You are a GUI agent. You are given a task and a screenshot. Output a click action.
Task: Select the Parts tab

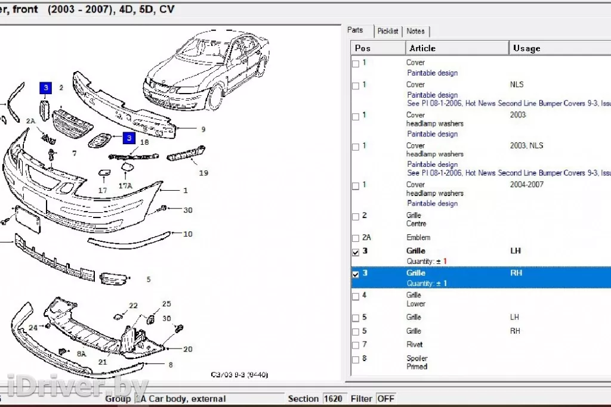coord(355,30)
